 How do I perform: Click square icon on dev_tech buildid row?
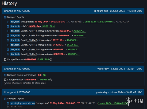point(8,26)
